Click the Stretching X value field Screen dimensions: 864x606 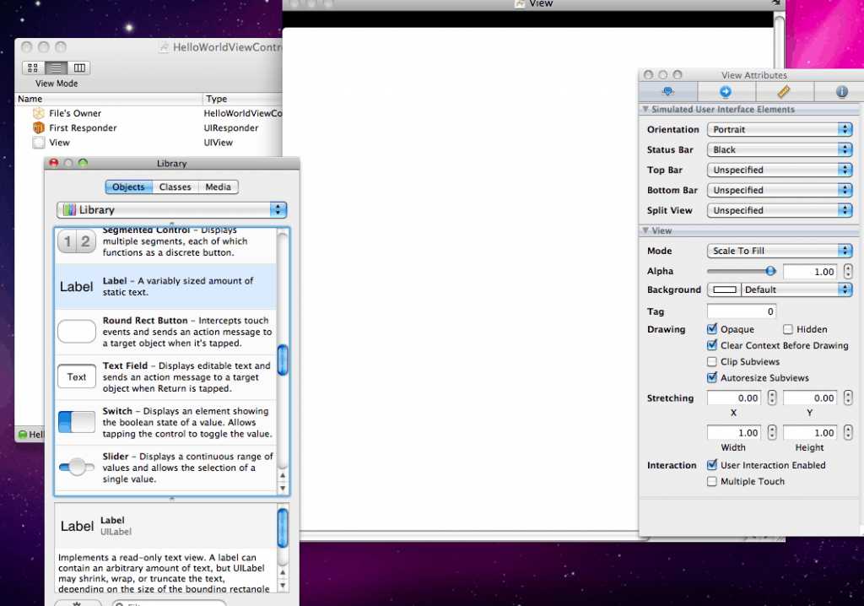(x=734, y=398)
